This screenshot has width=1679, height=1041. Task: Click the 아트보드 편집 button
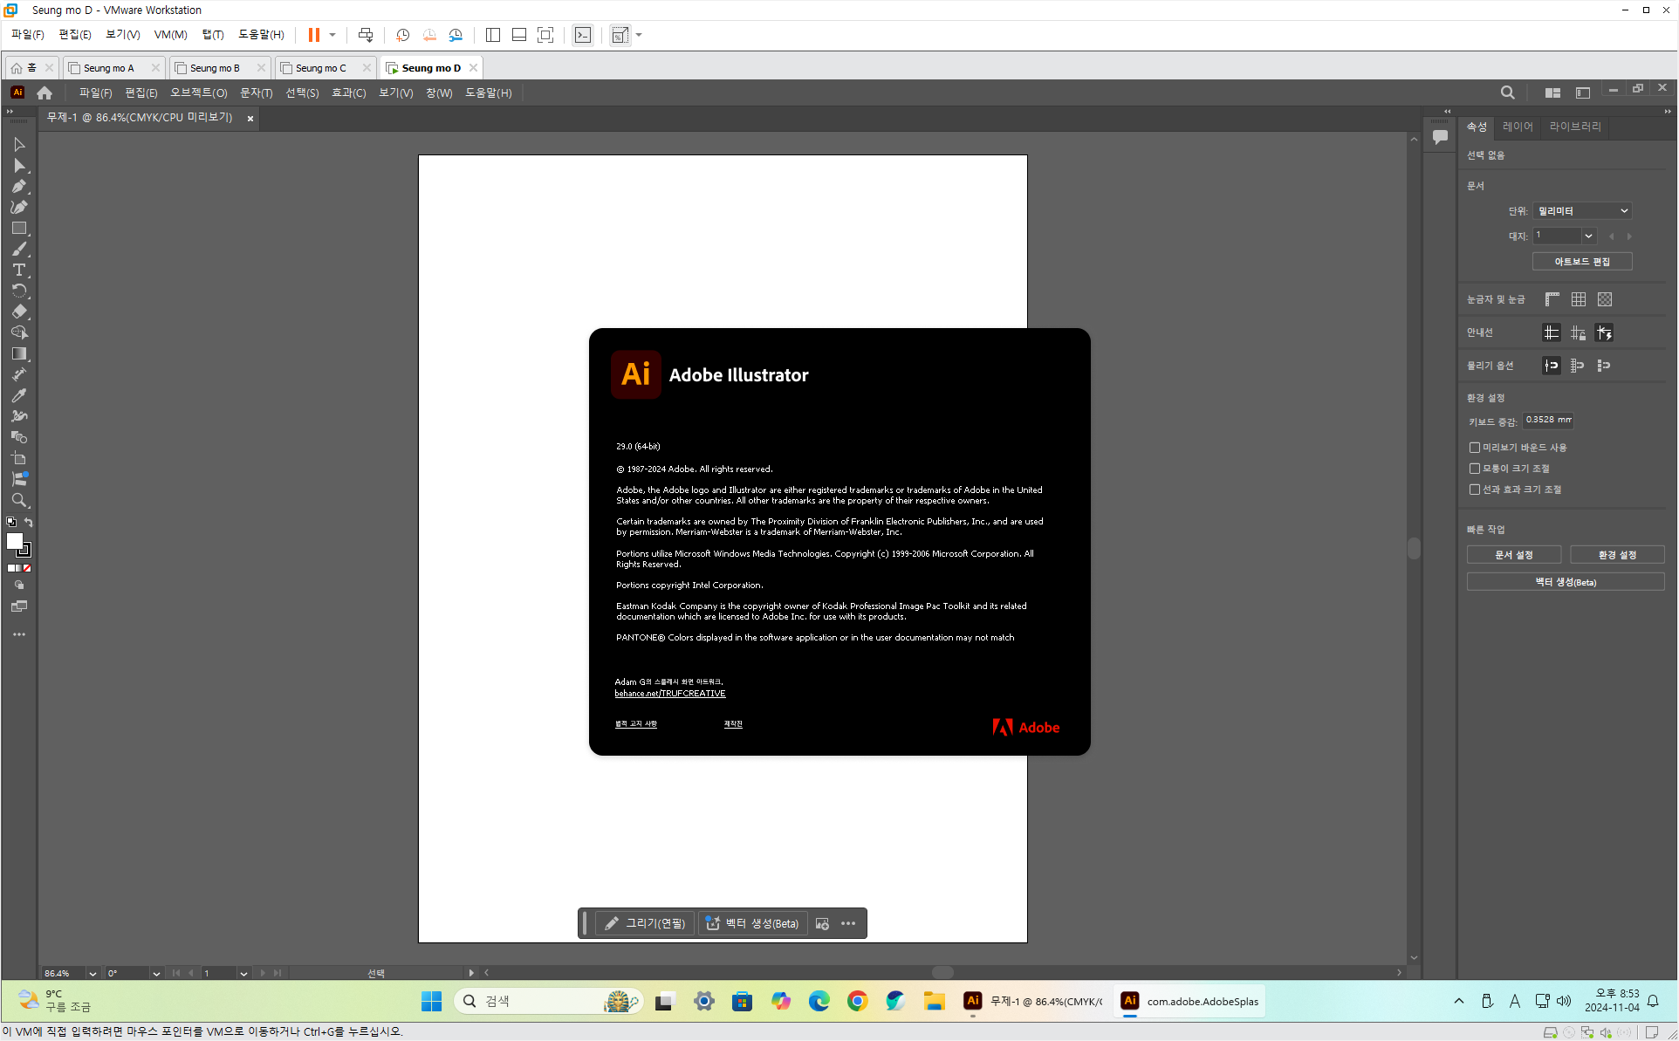pyautogui.click(x=1581, y=262)
